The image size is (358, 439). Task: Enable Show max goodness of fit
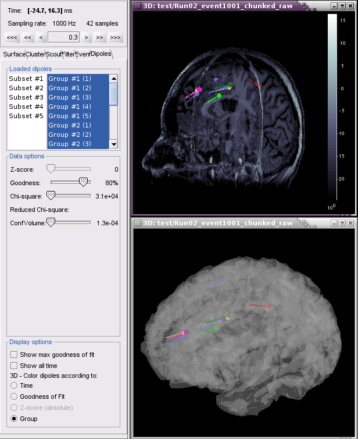click(x=14, y=355)
